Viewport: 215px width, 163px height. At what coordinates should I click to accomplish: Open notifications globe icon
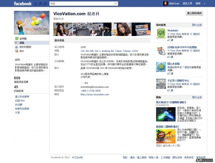point(45,4)
